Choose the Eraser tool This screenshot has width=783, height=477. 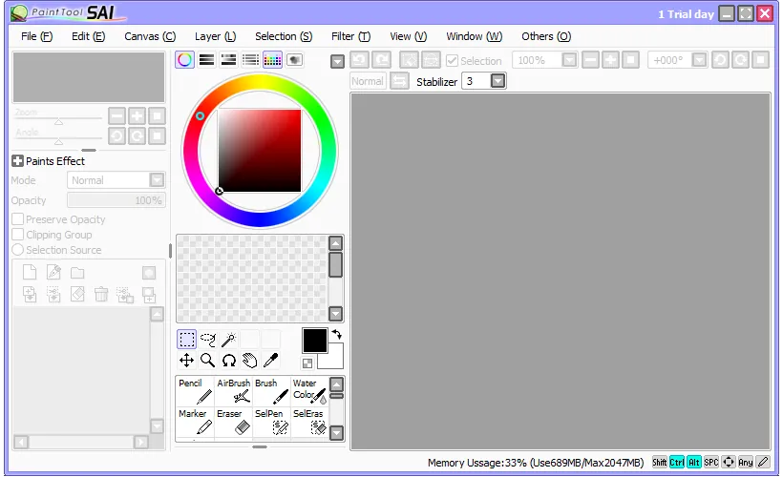[x=233, y=422]
